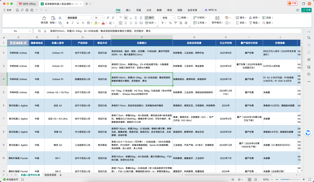Image resolution: width=314 pixels, height=182 pixels.
Task: Open the borders dropdown arrow
Action: (x=91, y=23)
